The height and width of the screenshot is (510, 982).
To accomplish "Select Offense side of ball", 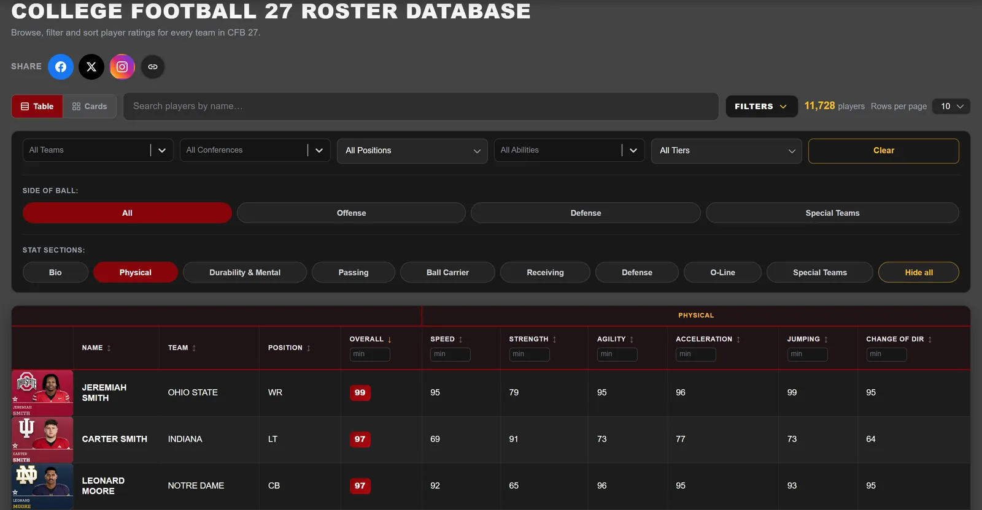I will 351,213.
